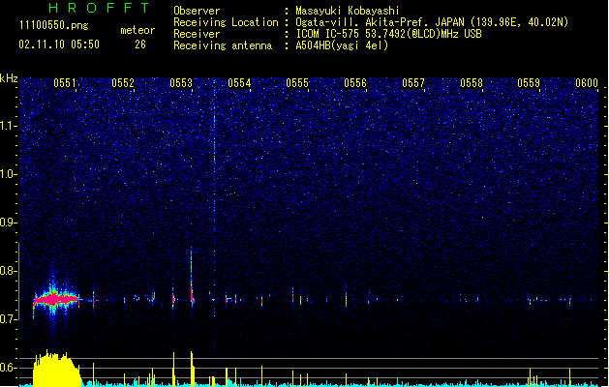
Task: Click the 0551 time marker
Action: (x=65, y=83)
